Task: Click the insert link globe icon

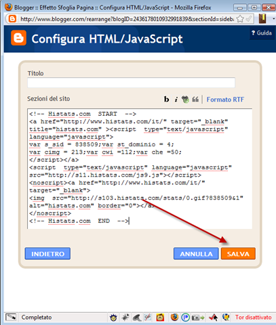Action: pos(185,100)
